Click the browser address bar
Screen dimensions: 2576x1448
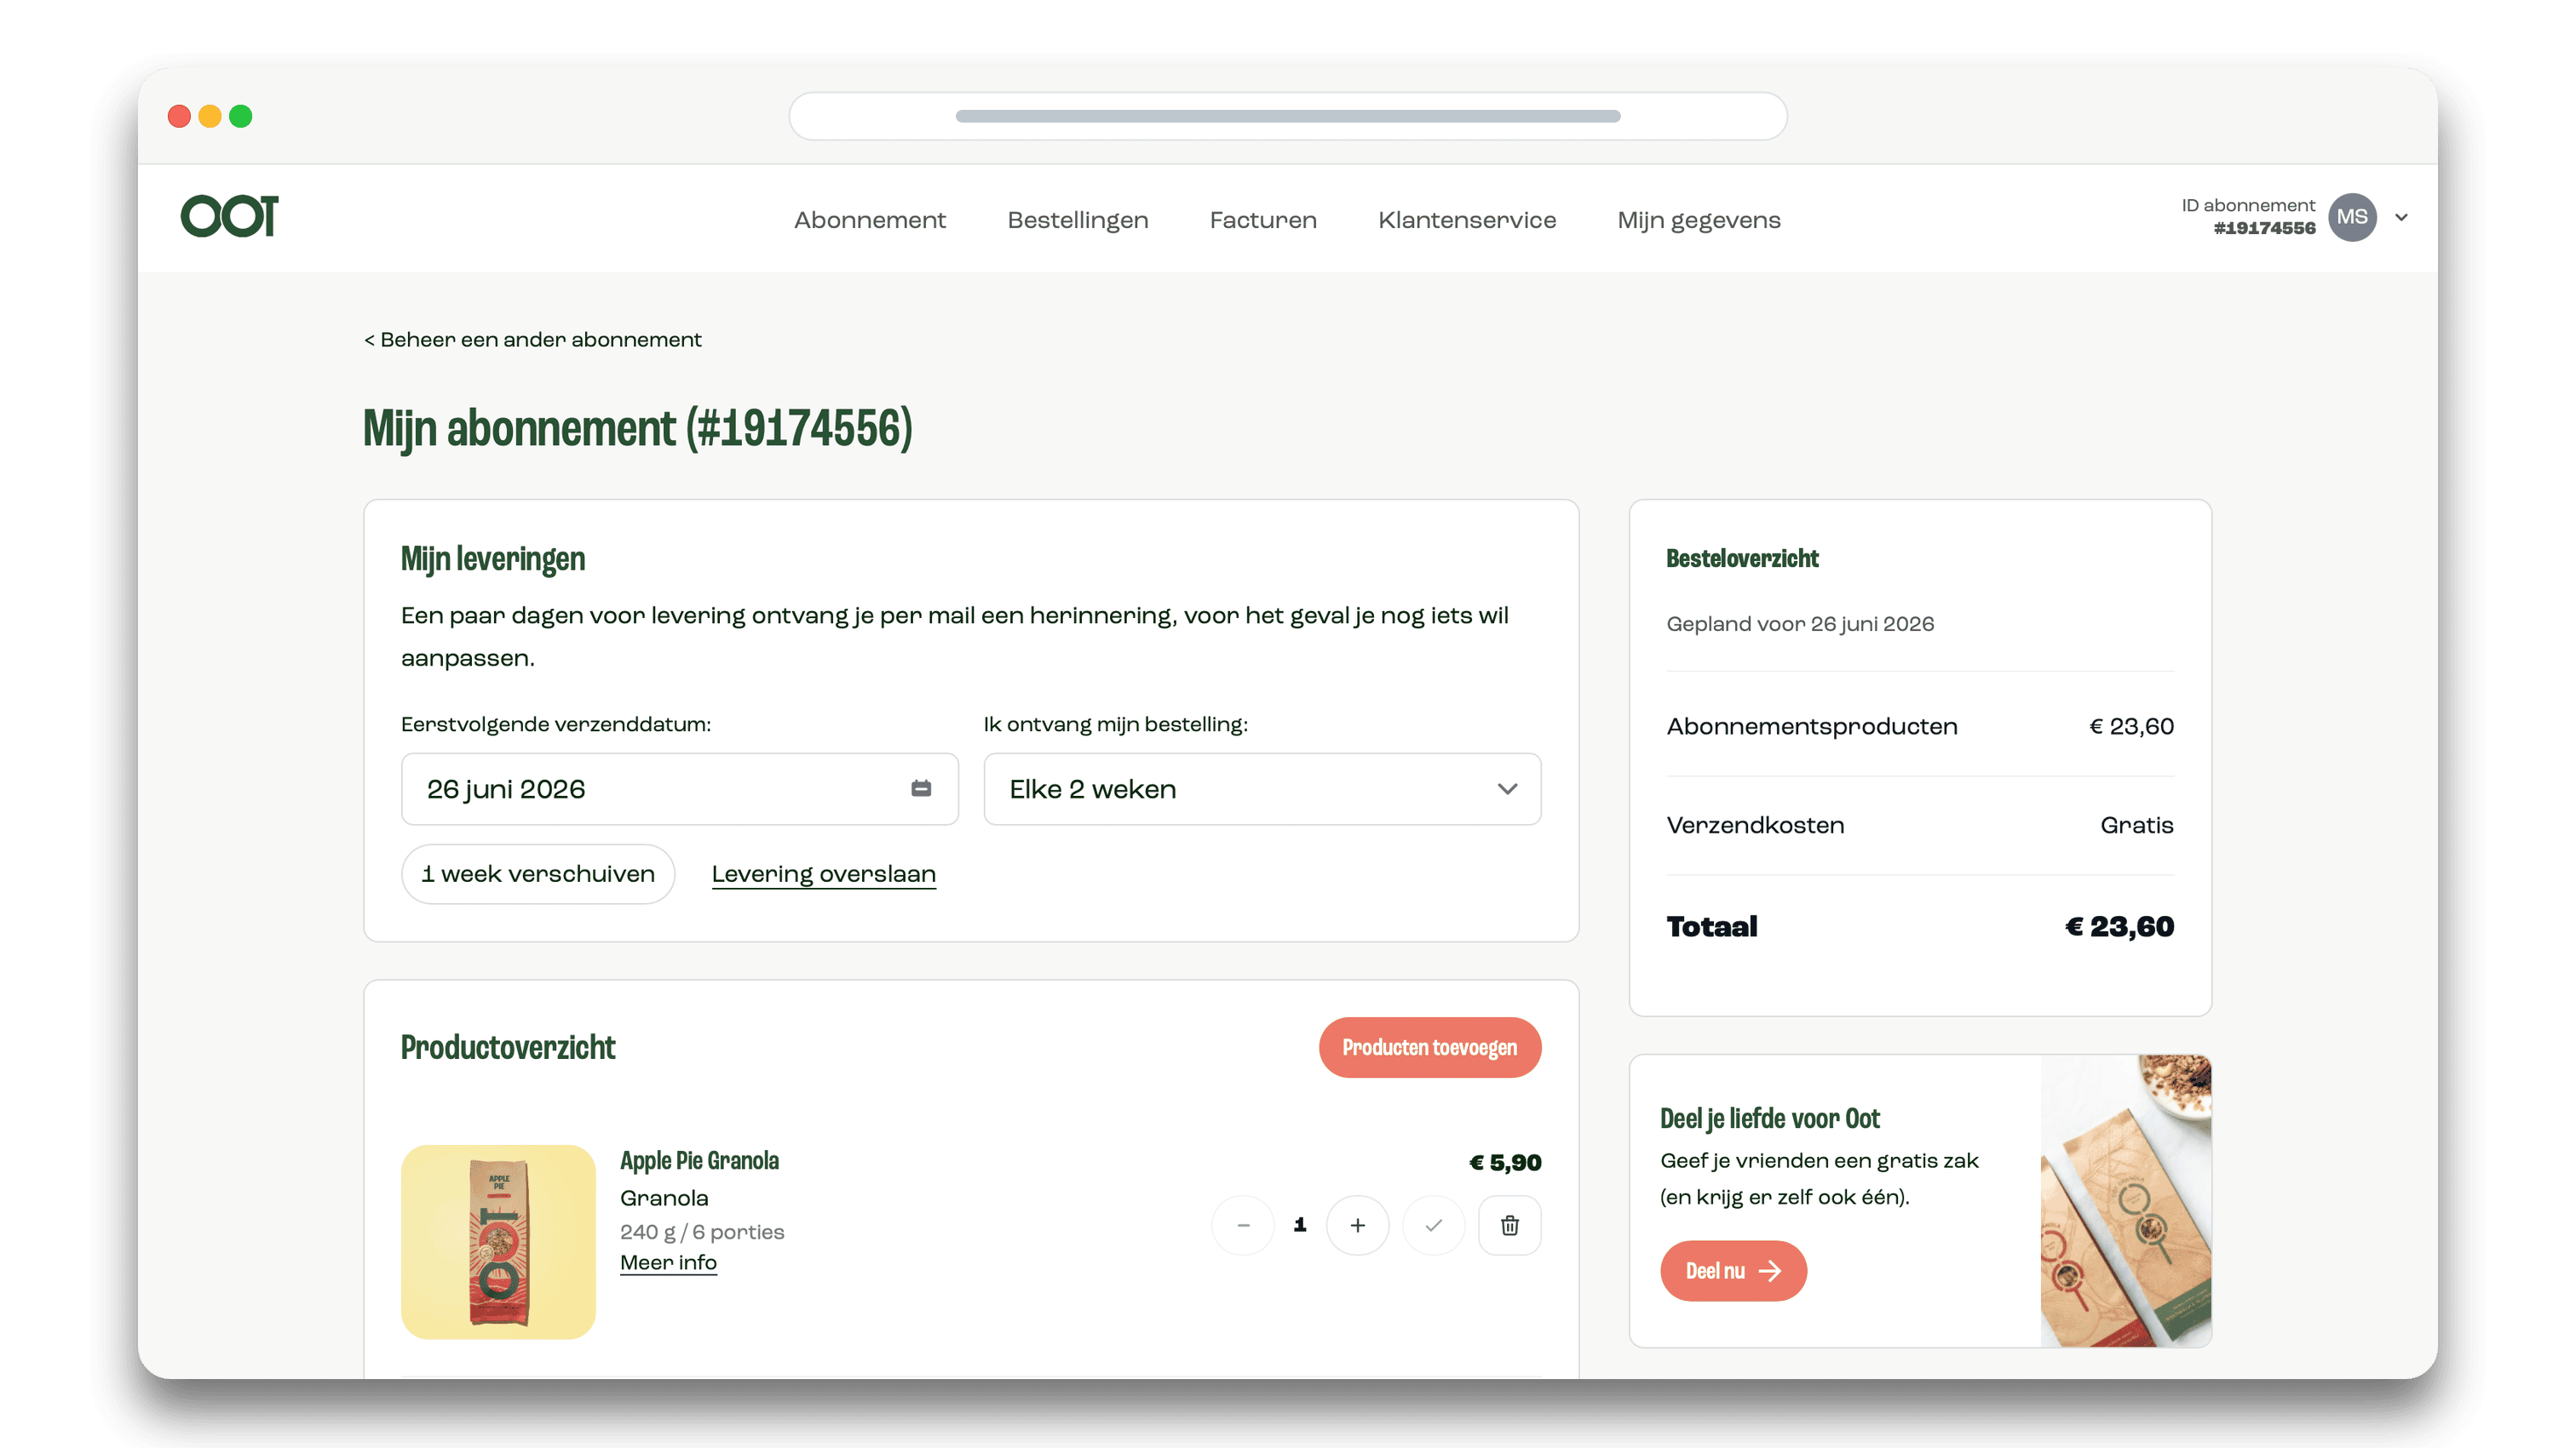pyautogui.click(x=1287, y=116)
